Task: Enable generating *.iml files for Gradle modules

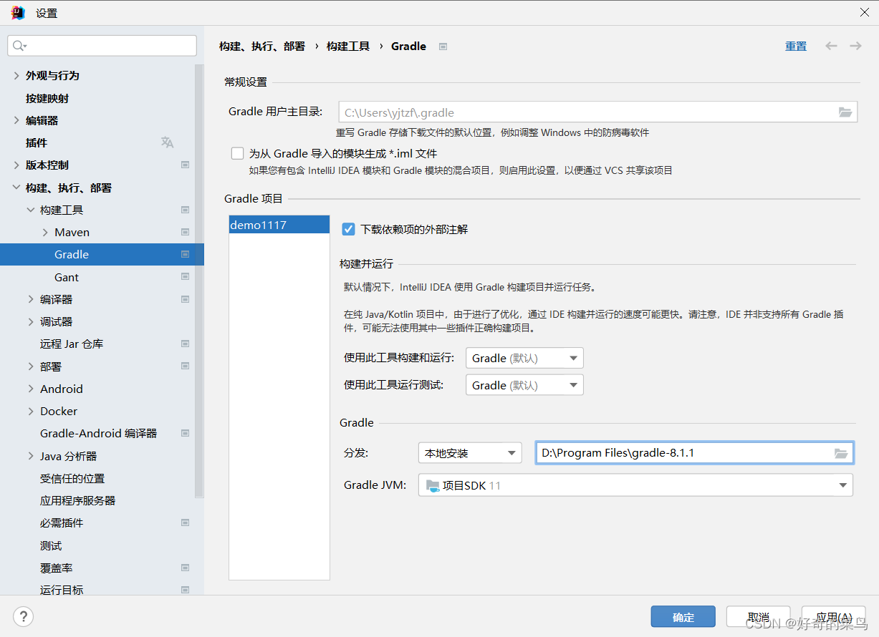Action: (238, 153)
